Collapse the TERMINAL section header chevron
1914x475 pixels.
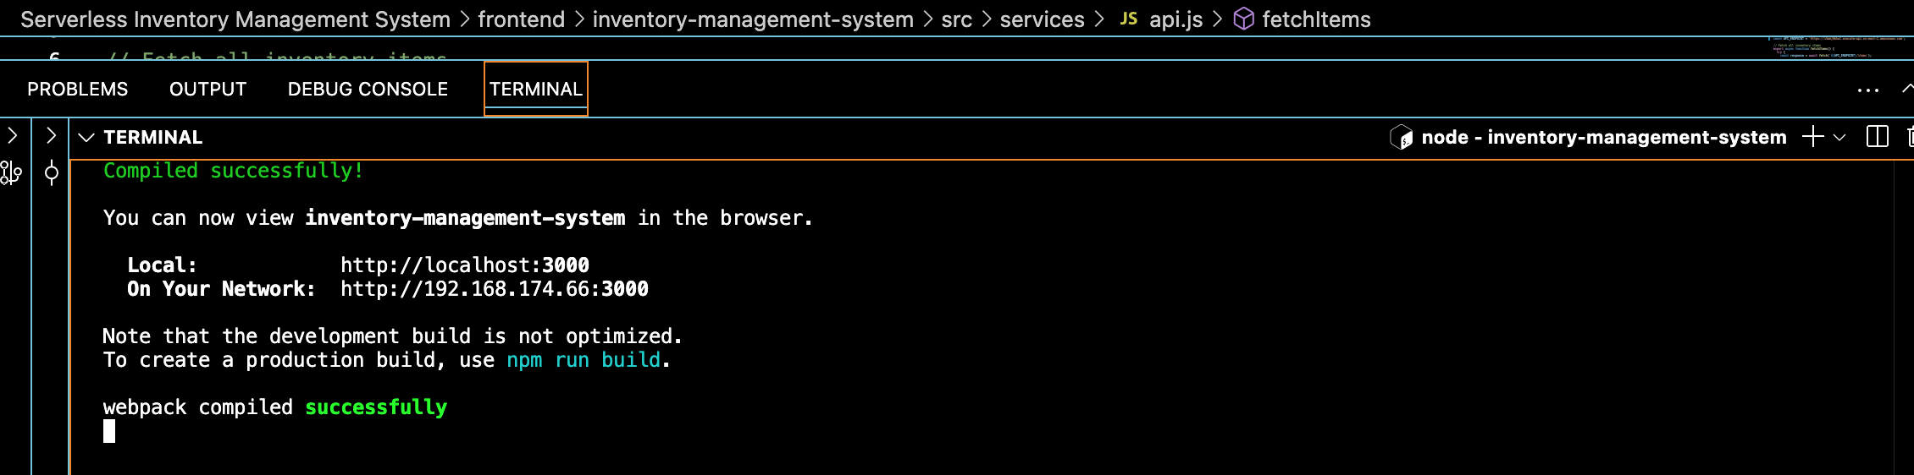pyautogui.click(x=86, y=137)
